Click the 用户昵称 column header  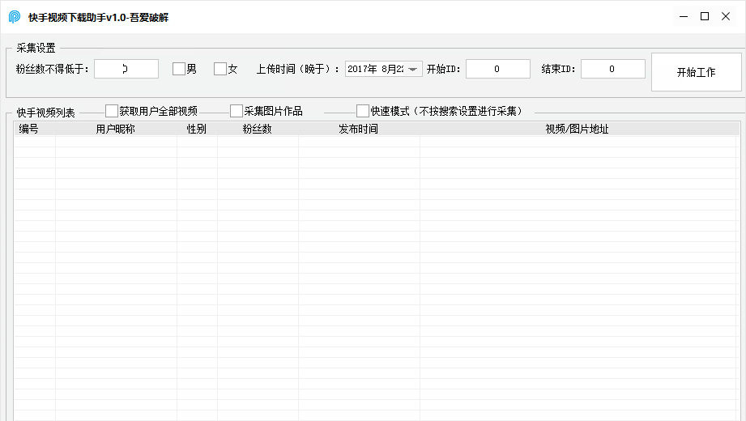tap(116, 129)
